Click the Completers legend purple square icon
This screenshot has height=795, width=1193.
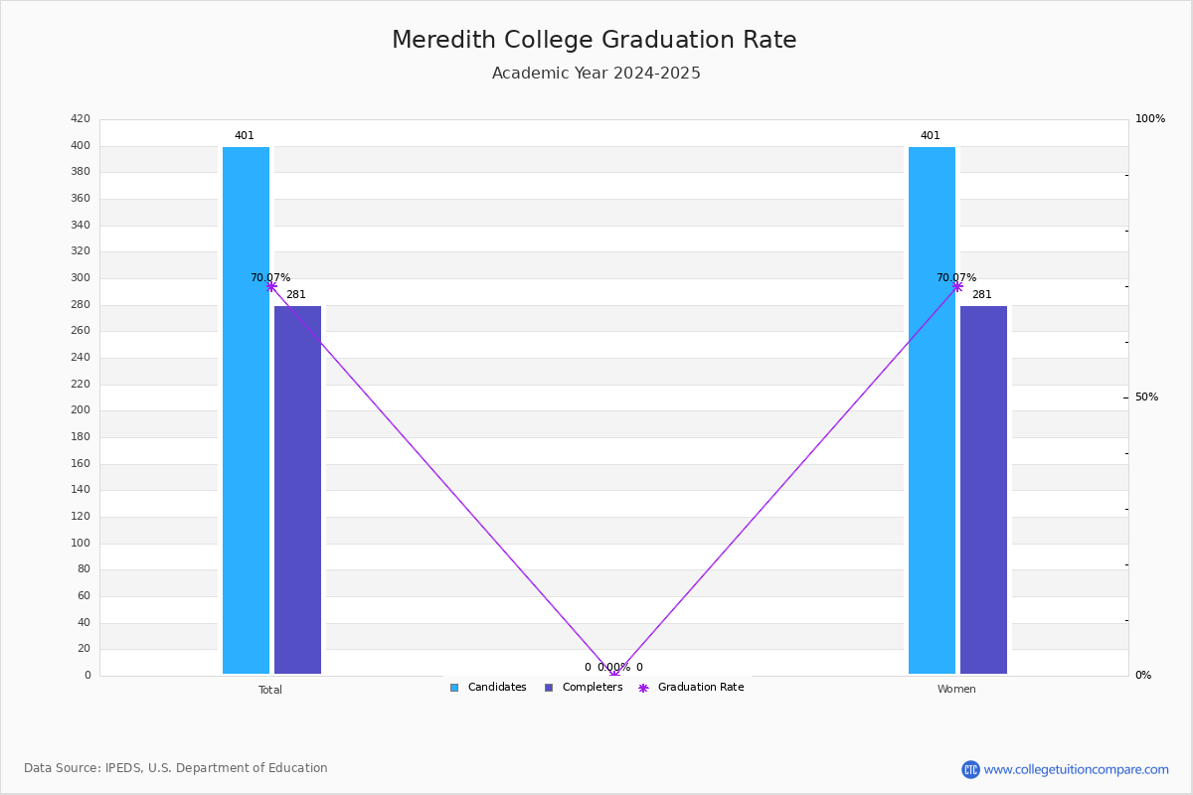(x=549, y=688)
